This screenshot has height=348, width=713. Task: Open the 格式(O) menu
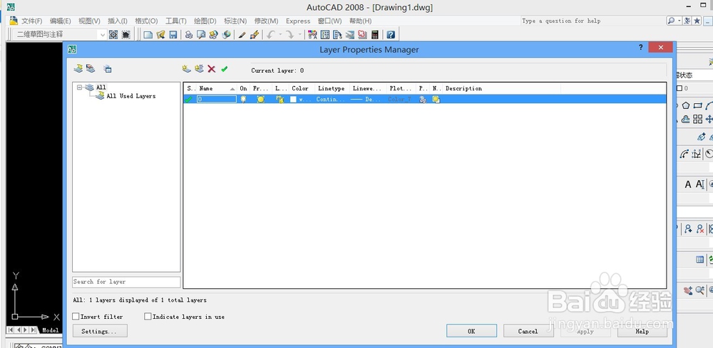pos(146,21)
